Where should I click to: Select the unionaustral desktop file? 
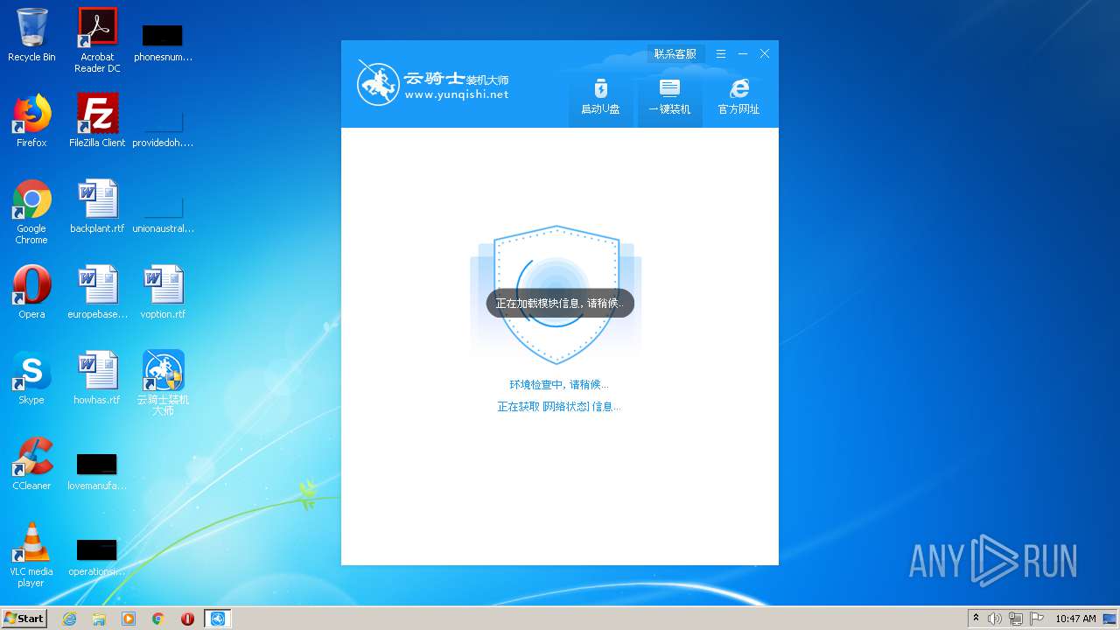point(163,214)
